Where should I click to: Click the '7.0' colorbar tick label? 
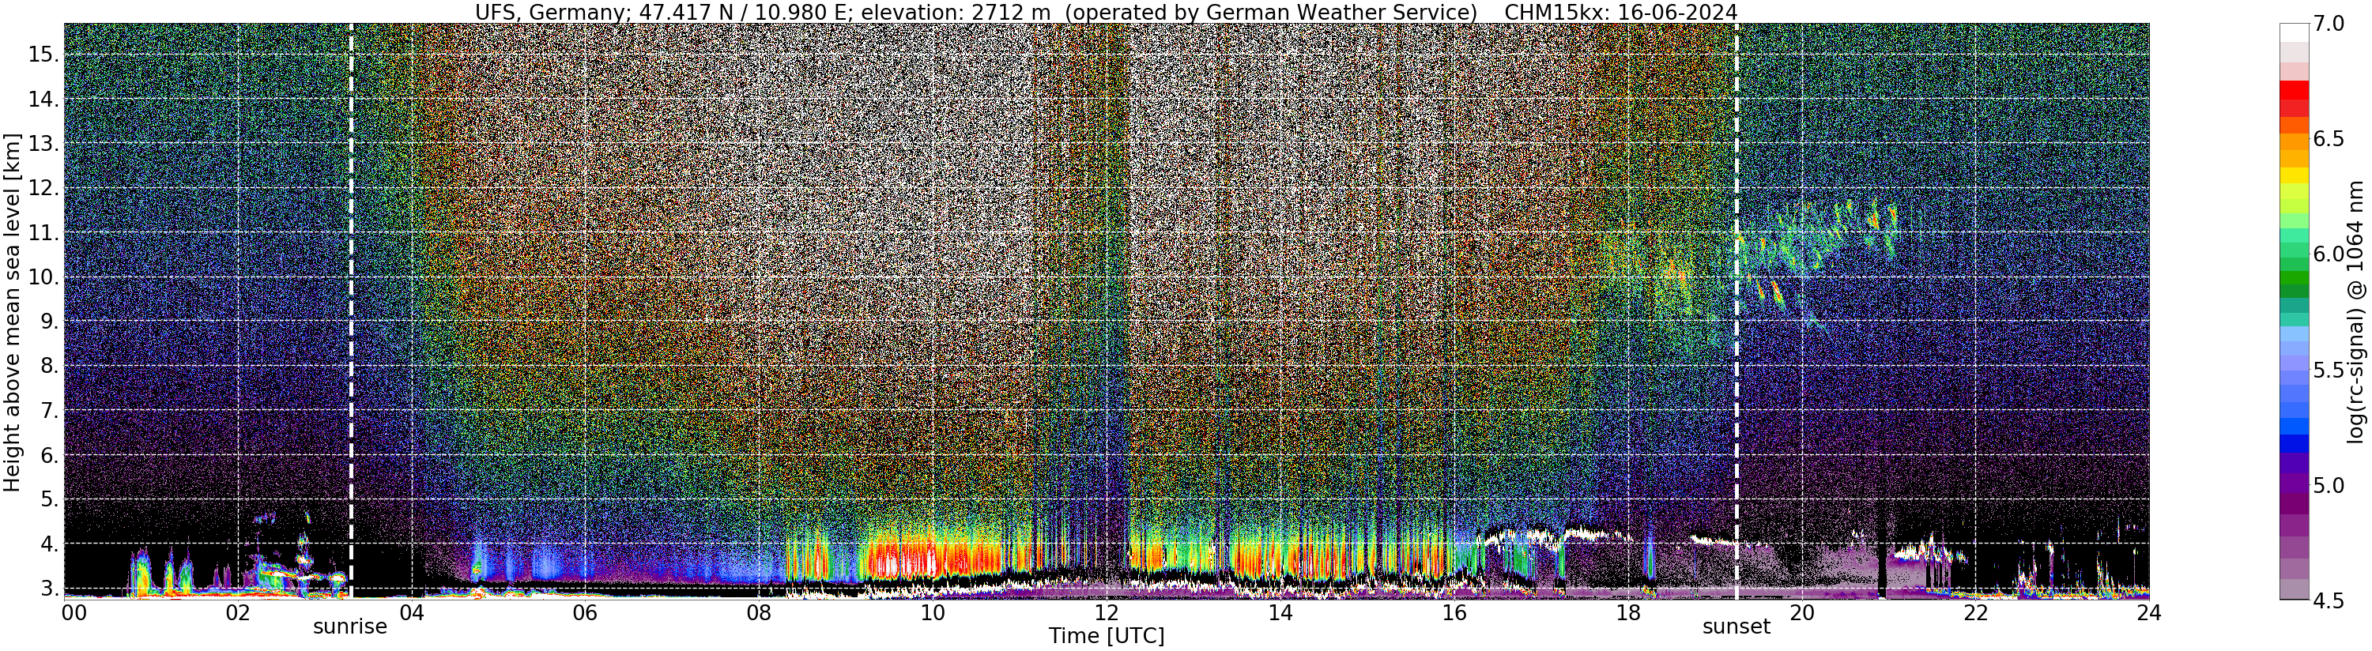coord(2329,24)
